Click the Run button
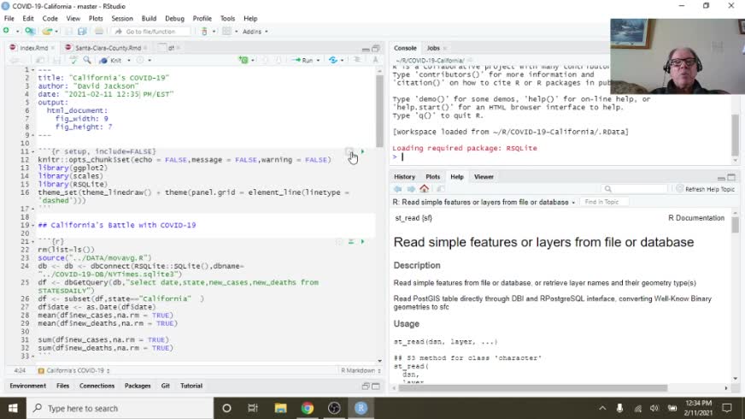 pyautogui.click(x=302, y=61)
